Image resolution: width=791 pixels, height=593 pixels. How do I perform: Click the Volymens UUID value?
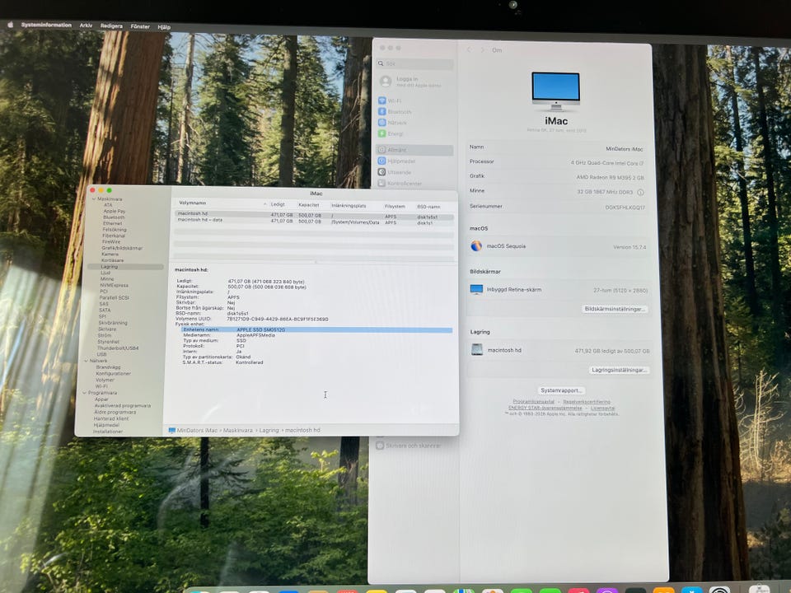pyautogui.click(x=278, y=319)
